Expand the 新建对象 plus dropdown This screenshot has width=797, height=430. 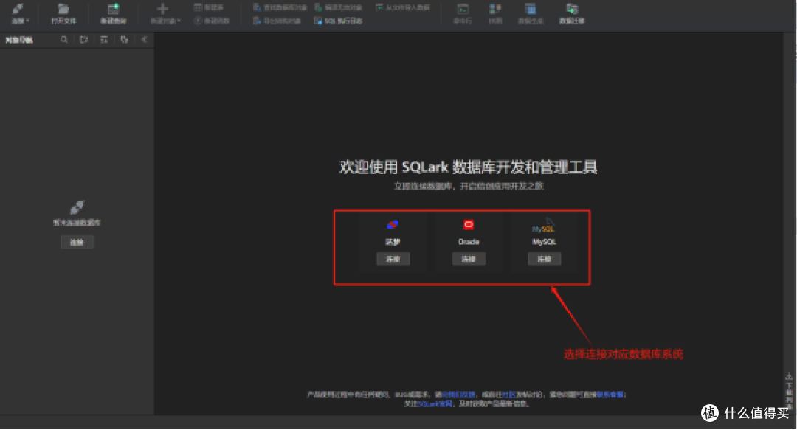[x=165, y=14]
